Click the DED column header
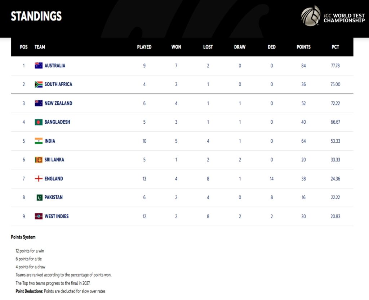Image resolution: width=369 pixels, height=300 pixels. click(x=272, y=47)
